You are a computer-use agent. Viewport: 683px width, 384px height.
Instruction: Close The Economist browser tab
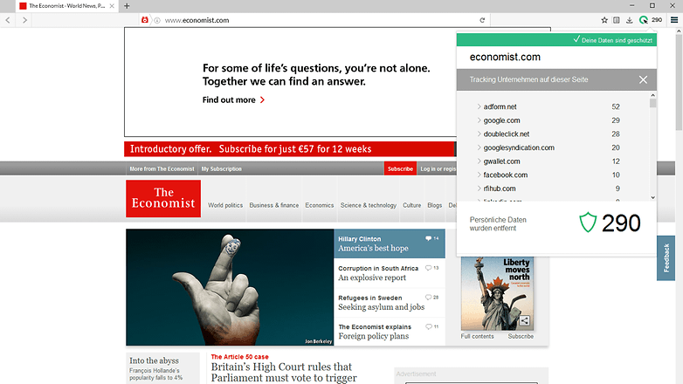click(112, 6)
